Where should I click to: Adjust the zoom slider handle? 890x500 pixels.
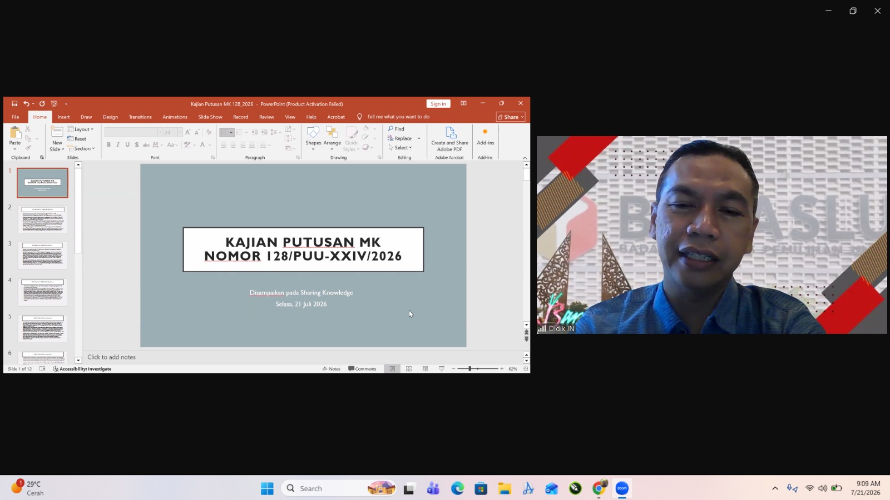(x=470, y=369)
